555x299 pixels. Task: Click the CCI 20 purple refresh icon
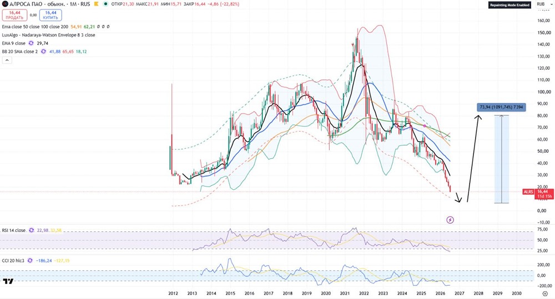click(x=30, y=261)
